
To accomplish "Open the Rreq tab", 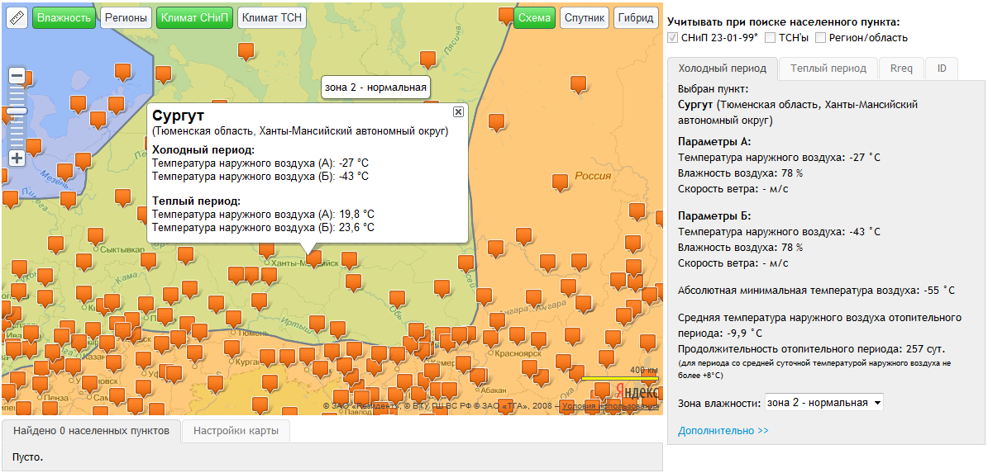I will tap(901, 69).
